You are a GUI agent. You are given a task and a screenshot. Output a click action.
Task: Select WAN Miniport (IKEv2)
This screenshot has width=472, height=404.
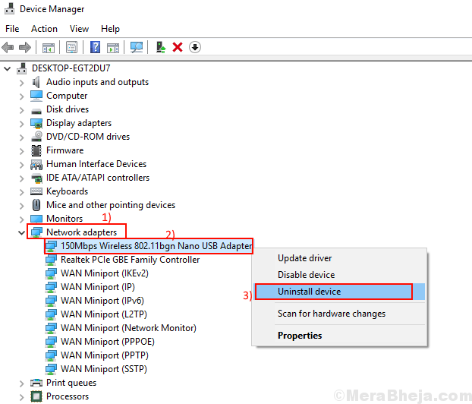coord(105,273)
